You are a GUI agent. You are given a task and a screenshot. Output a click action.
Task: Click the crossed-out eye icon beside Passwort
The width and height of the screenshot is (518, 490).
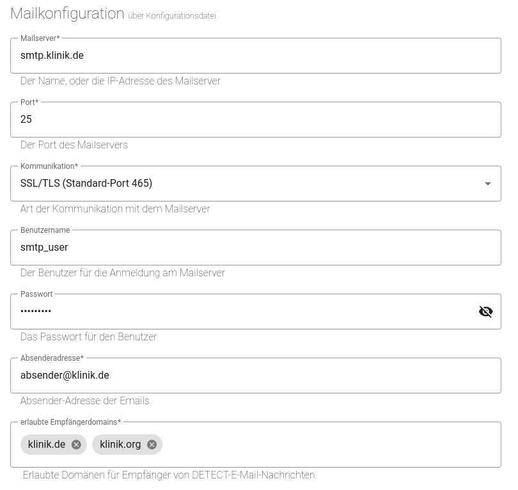(x=486, y=312)
